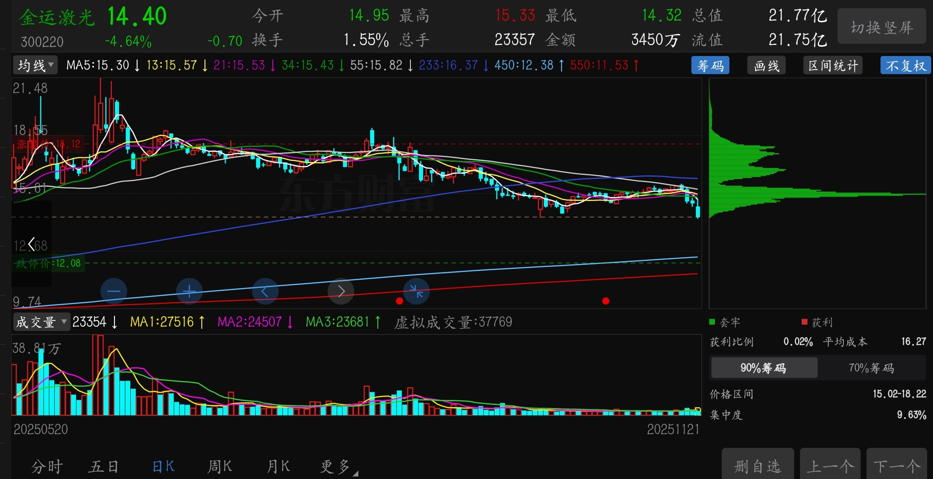Screen dimensions: 933x479
Task: Click the red 获利 legend swatch
Action: pos(804,322)
